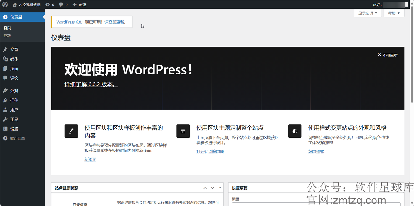This screenshot has height=206, width=414.
Task: Click the 工具 wrench icon
Action: 5,119
